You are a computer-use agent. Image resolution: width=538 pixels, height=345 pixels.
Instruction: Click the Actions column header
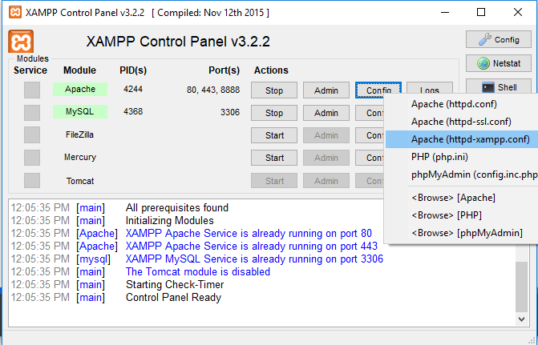tap(271, 70)
